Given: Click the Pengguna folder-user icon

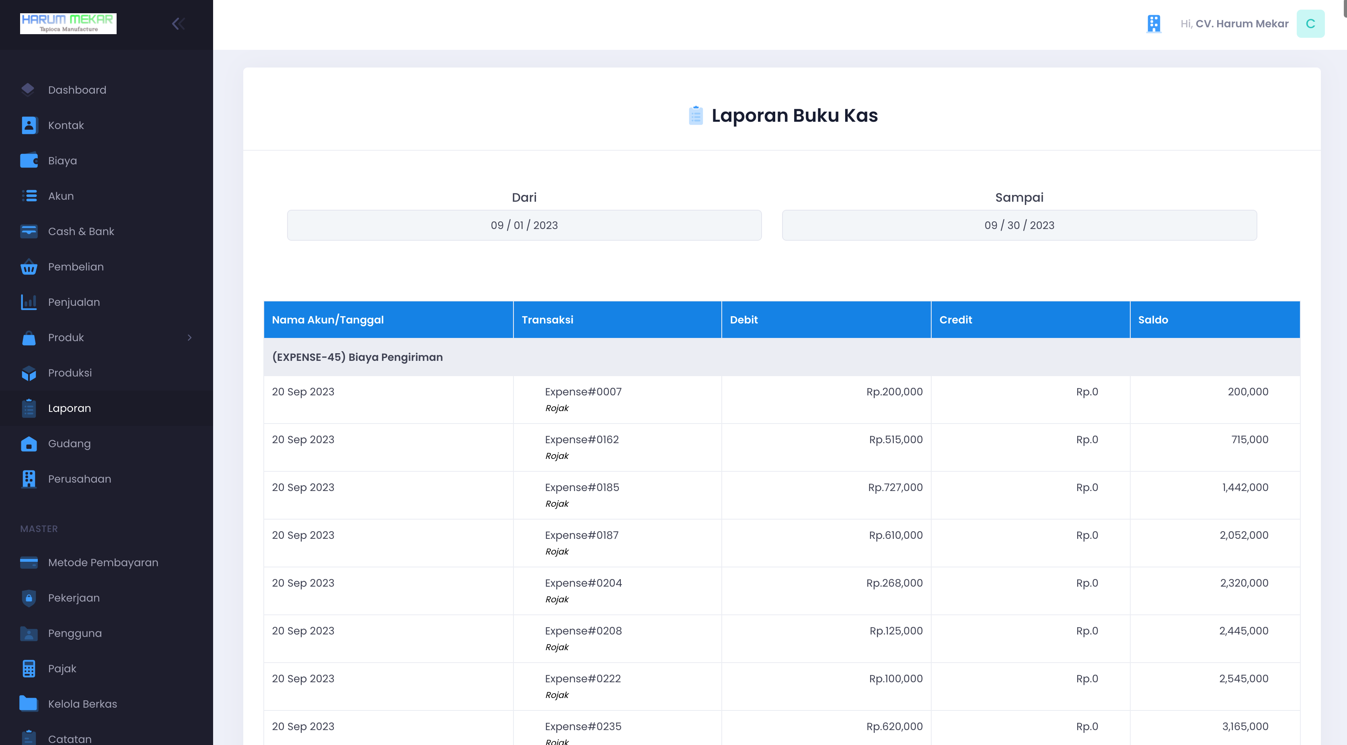Looking at the screenshot, I should click(29, 633).
